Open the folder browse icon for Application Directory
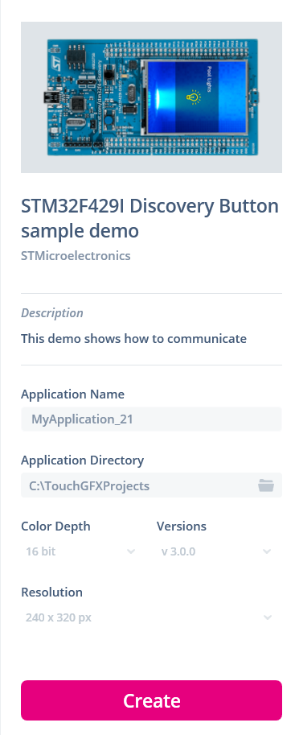 [x=265, y=485]
